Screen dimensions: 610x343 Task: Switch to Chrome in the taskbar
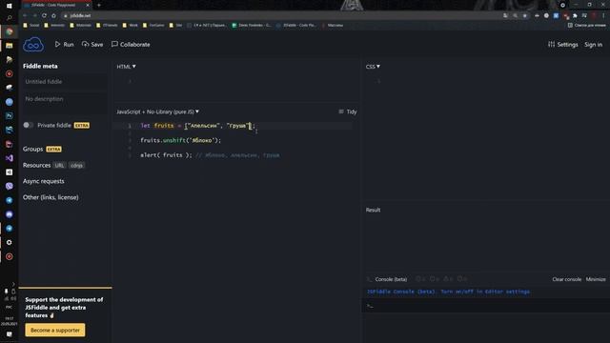(9, 31)
